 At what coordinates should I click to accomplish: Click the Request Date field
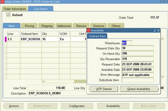138,64
